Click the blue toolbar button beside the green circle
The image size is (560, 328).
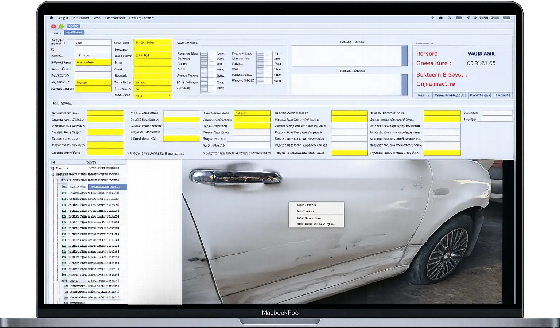[74, 26]
